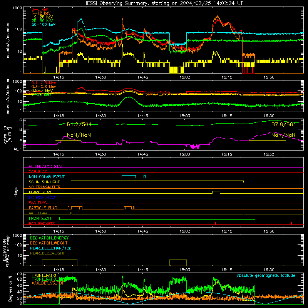Click the green 7-20 MeV bump peak

(x=129, y=97)
